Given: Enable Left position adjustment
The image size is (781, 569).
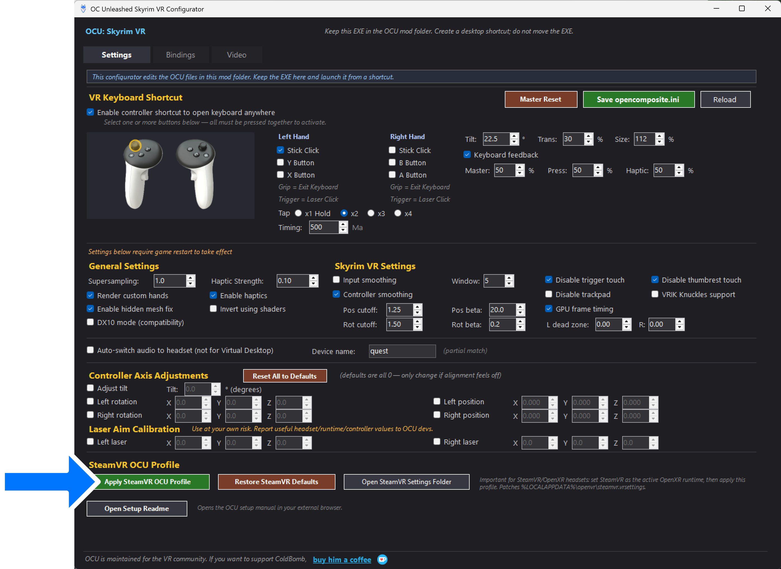Looking at the screenshot, I should (437, 401).
